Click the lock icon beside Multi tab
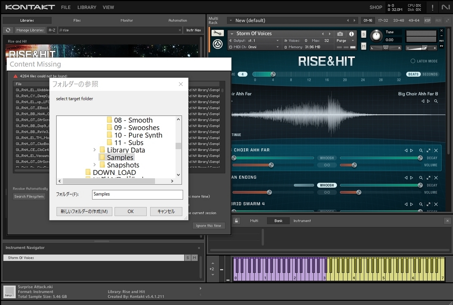Screen dimensions: 453x305 [x=237, y=221]
